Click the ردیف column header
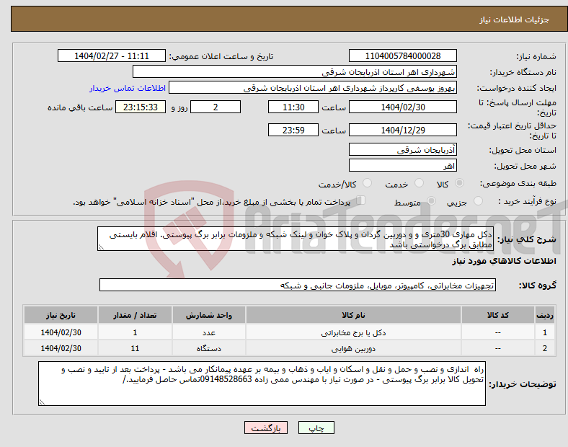 coord(544,315)
